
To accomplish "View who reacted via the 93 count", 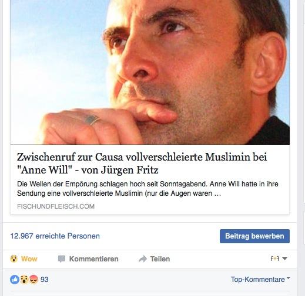I will pos(45,280).
